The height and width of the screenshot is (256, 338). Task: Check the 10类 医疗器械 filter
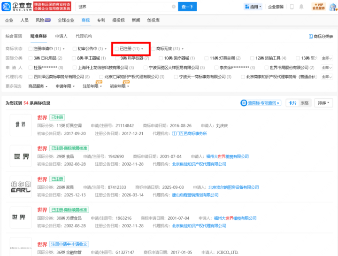coord(161,58)
